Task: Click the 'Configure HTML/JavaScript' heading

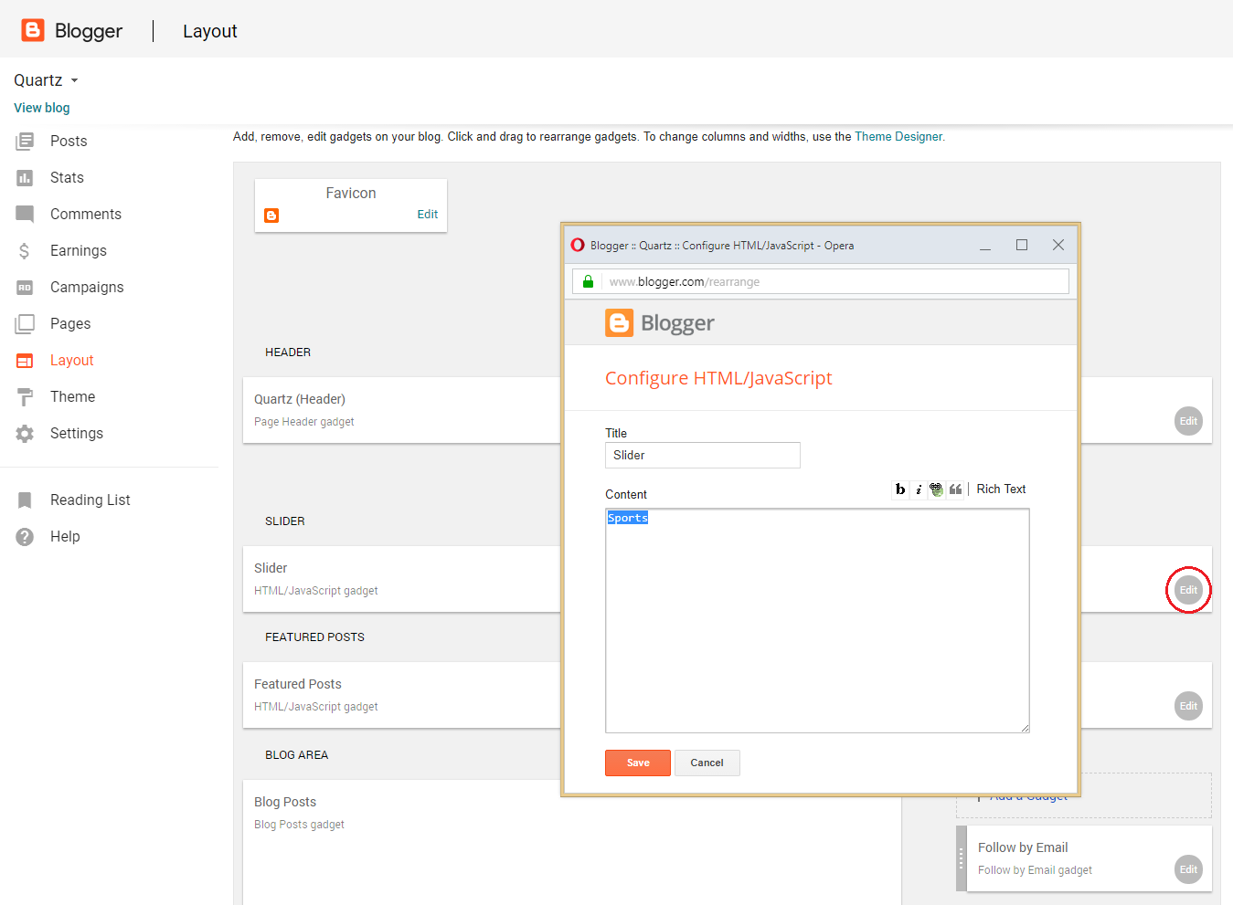Action: pyautogui.click(x=718, y=378)
